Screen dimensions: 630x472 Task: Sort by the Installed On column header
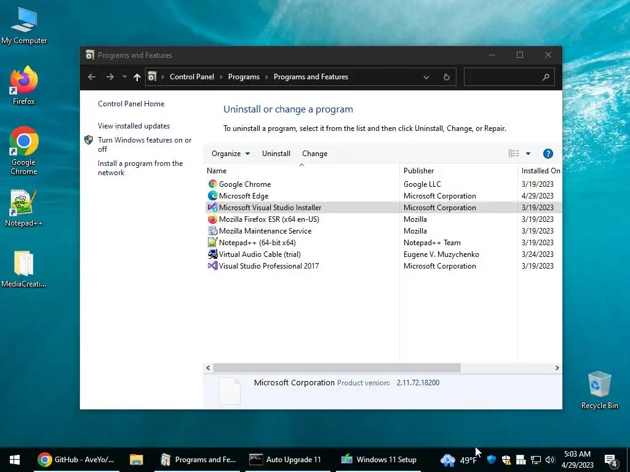tap(540, 170)
